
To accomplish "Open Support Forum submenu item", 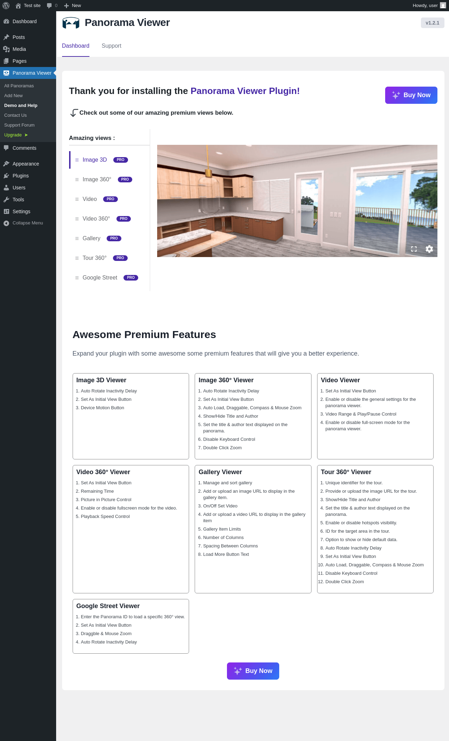I will 19,125.
